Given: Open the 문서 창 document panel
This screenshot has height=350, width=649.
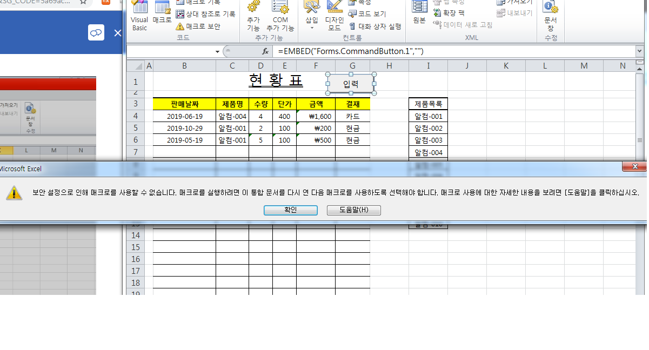Looking at the screenshot, I should coord(550,16).
